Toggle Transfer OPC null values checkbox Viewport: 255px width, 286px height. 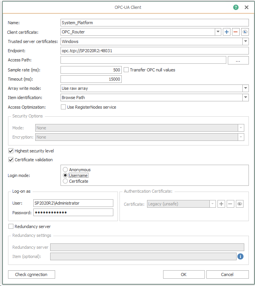[126, 70]
